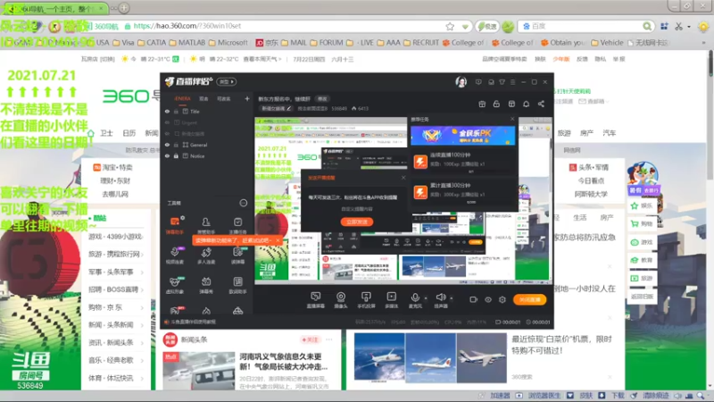The height and width of the screenshot is (402, 714).
Task: Expand the 购物 · 京东 row arrow
Action: point(142,307)
